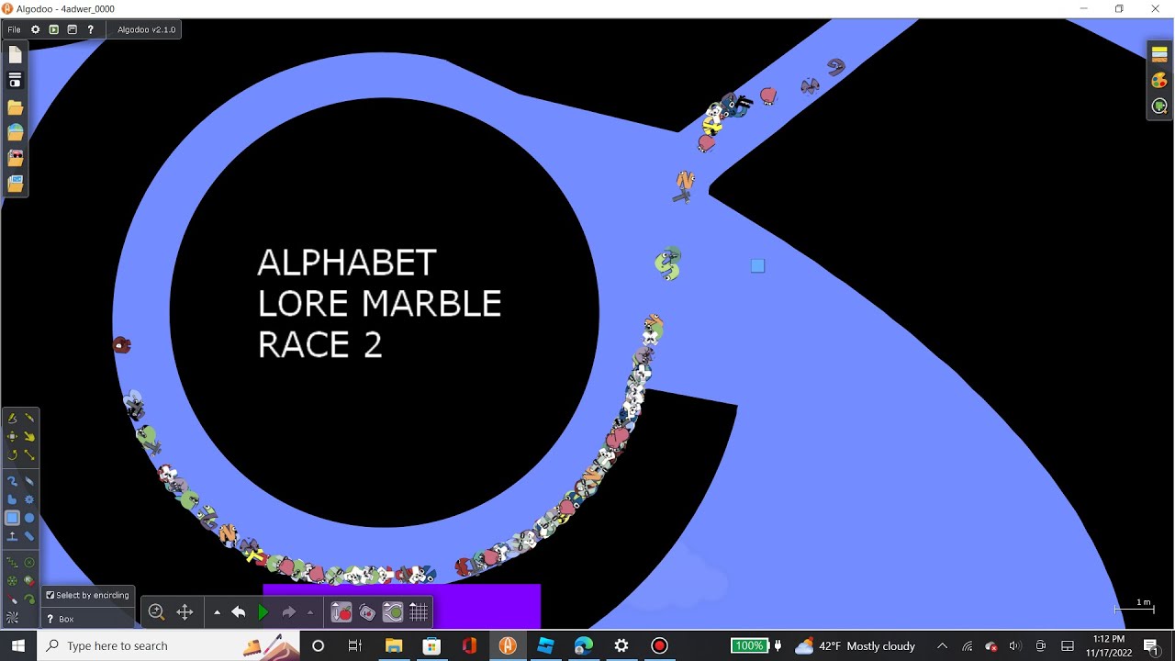Click the small blue square in the scene
Screen dimensions: 1175x661
coord(757,266)
